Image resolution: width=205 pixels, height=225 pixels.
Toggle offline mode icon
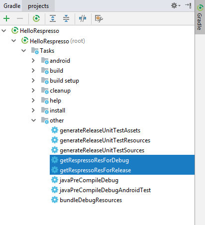coord(83,18)
